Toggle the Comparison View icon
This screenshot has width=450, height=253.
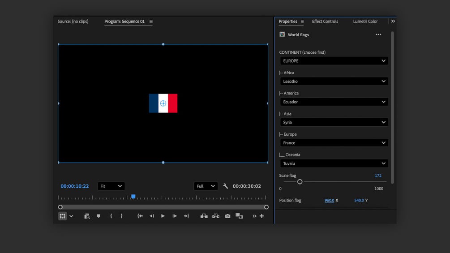click(239, 216)
